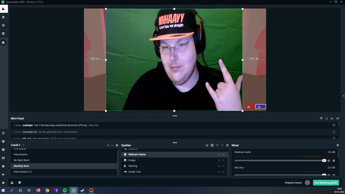The image size is (345, 194).
Task: Remove the selected scene with minus icon
Action: [x=112, y=145]
